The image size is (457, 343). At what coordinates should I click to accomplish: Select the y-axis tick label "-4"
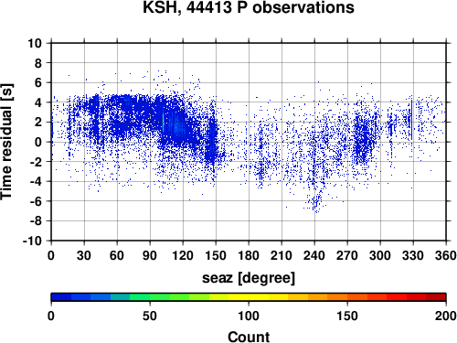36,181
